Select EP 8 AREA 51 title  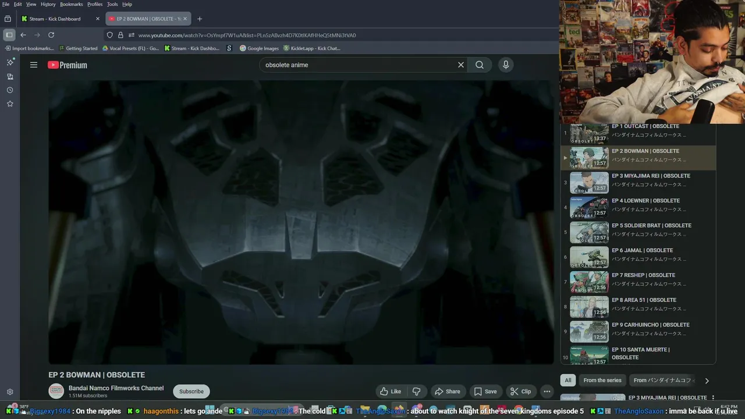(645, 300)
